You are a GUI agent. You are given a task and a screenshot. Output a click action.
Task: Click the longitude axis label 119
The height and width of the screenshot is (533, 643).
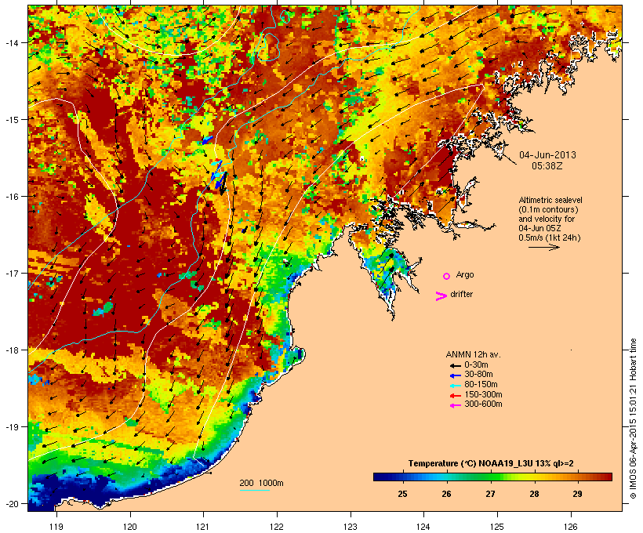(x=56, y=527)
